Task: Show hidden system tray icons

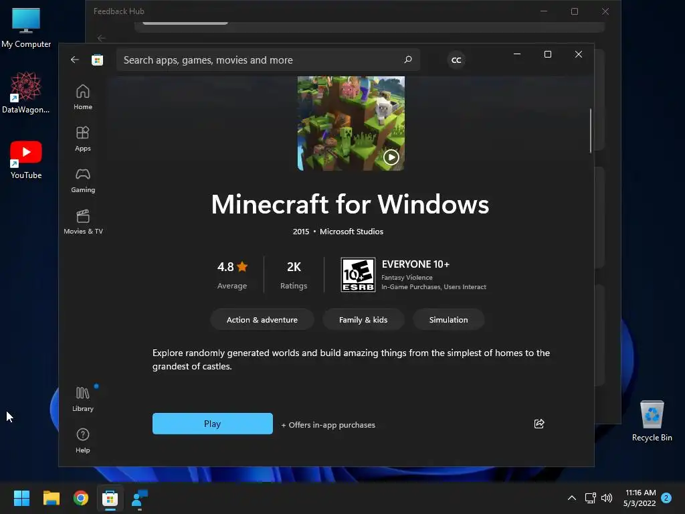Action: [x=571, y=498]
